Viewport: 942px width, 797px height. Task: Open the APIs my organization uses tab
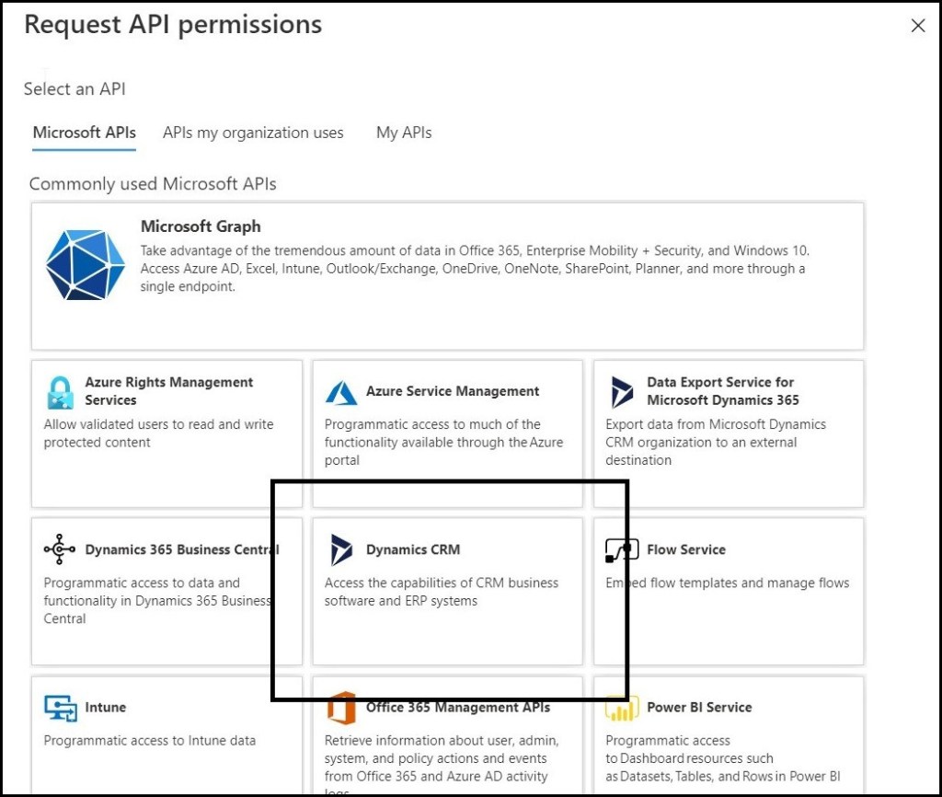(253, 133)
